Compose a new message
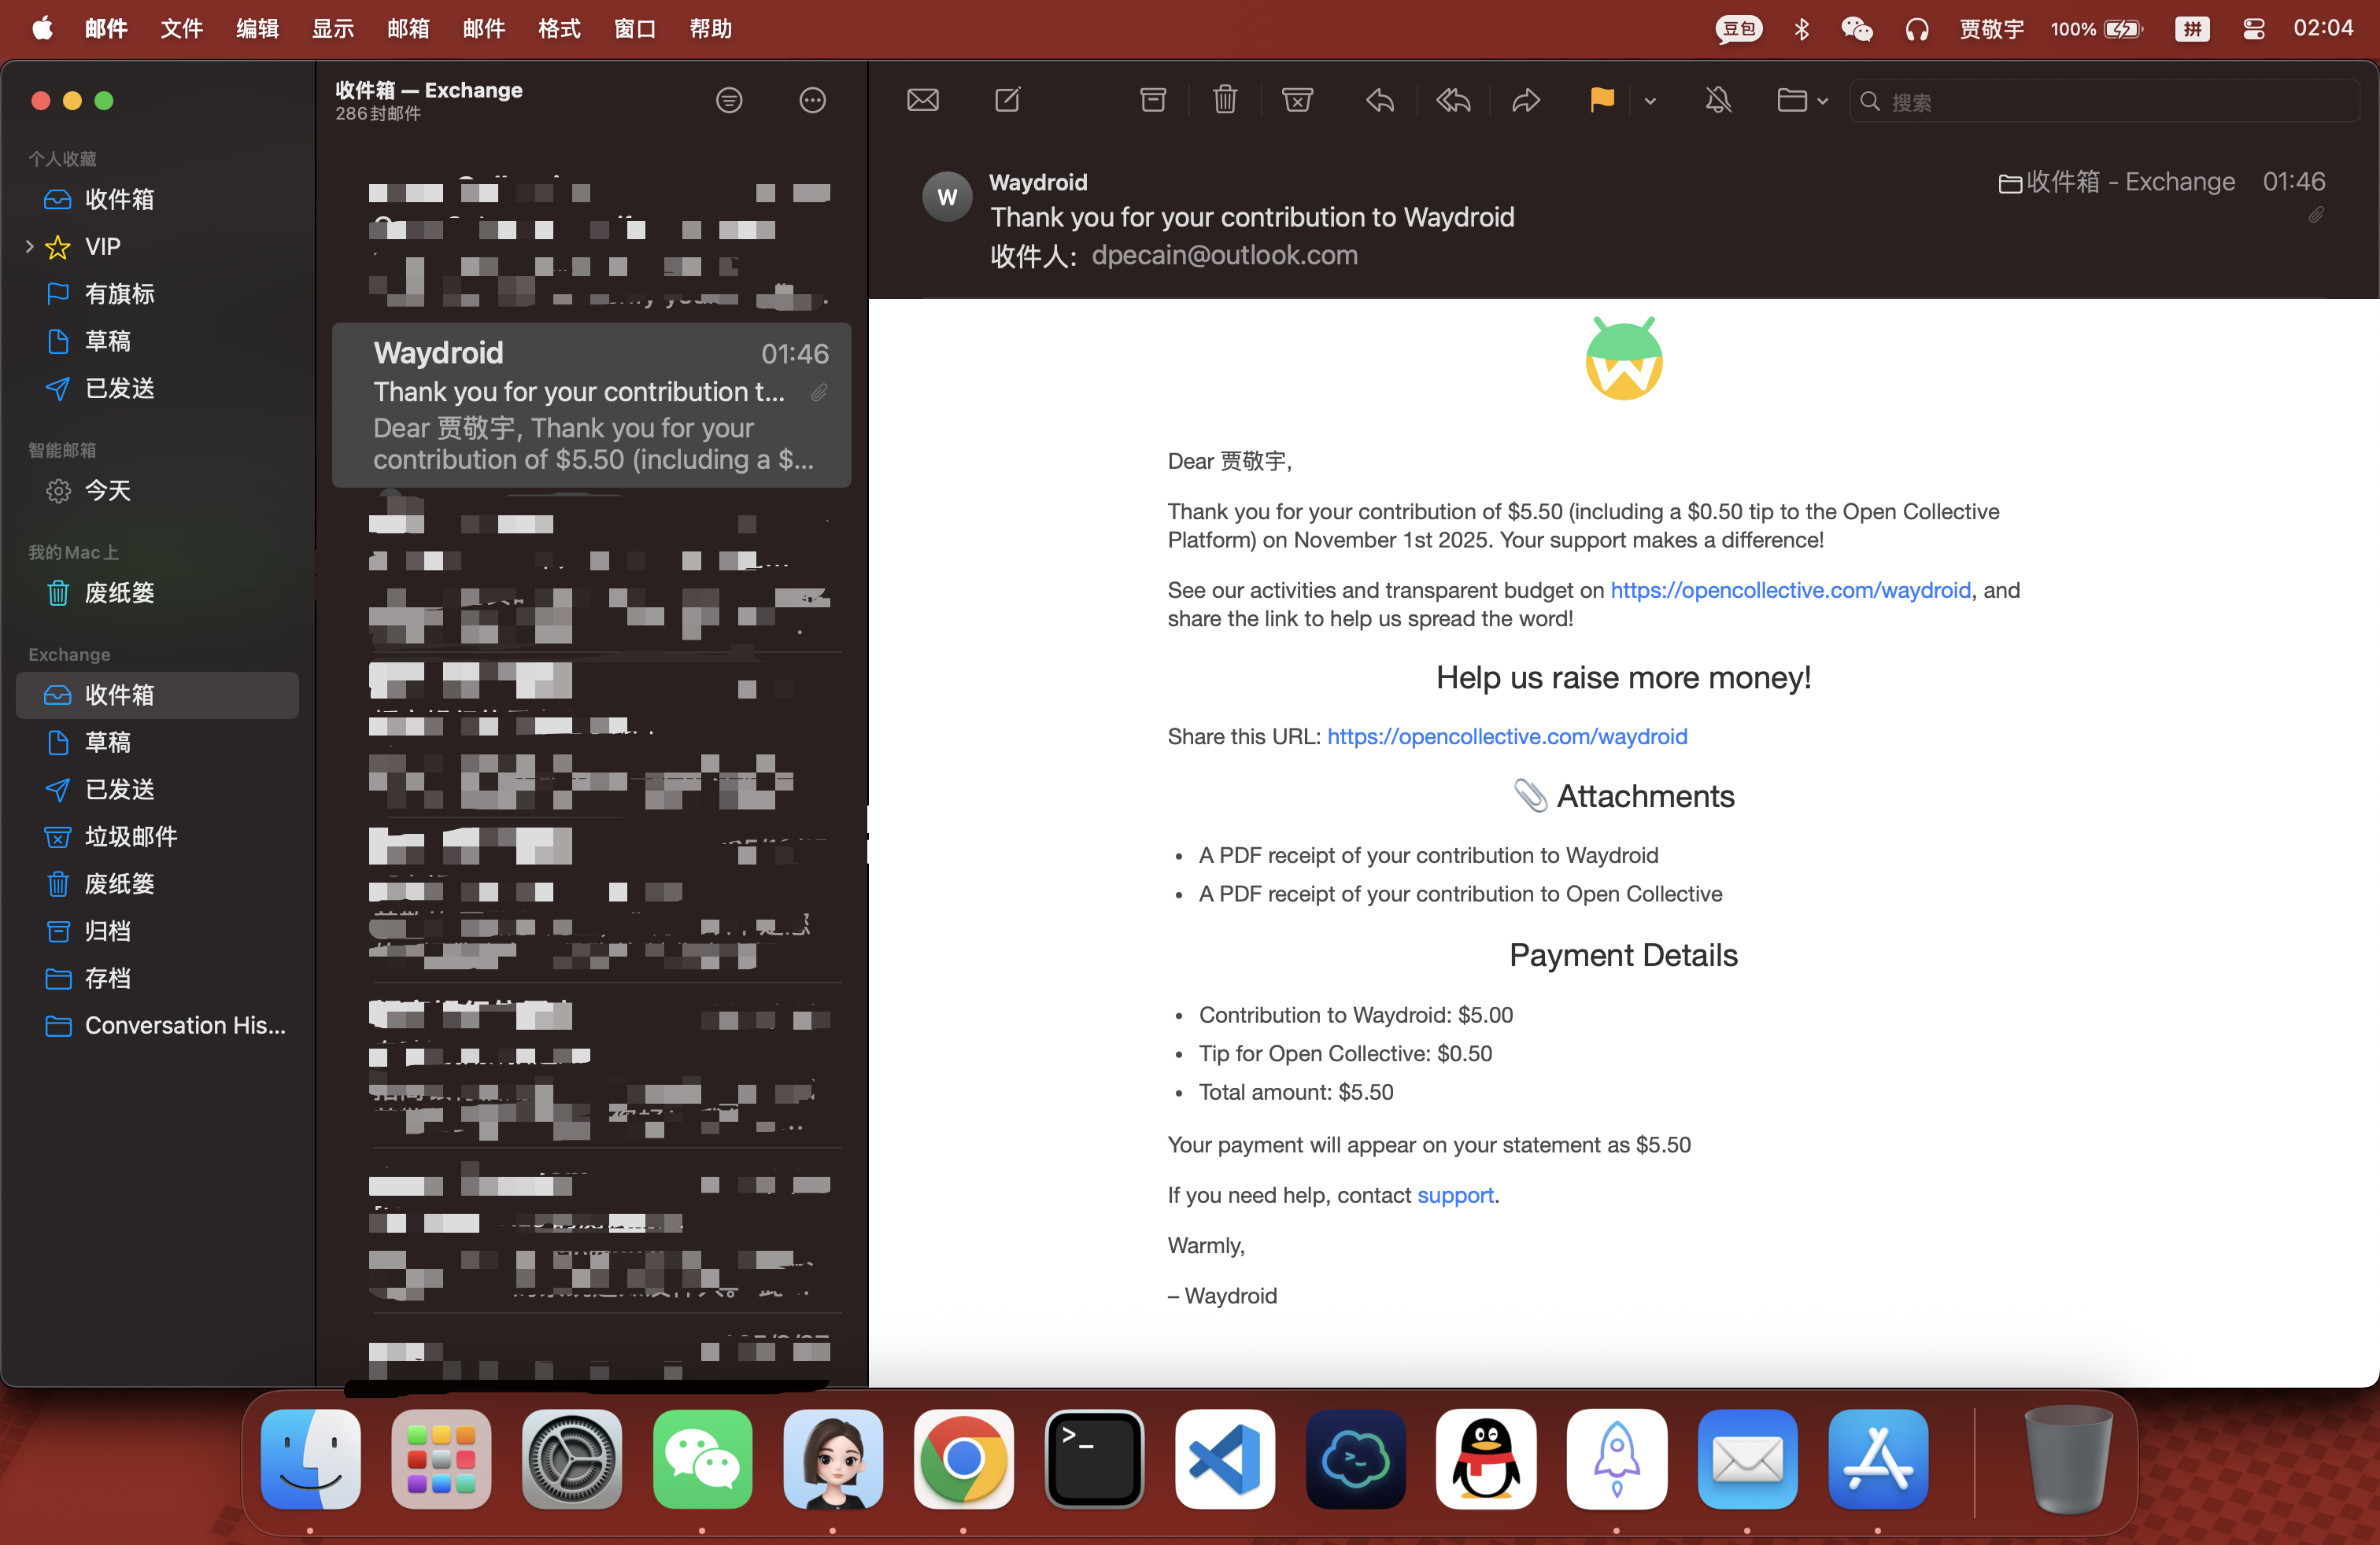Viewport: 2380px width, 1545px height. coord(1007,100)
